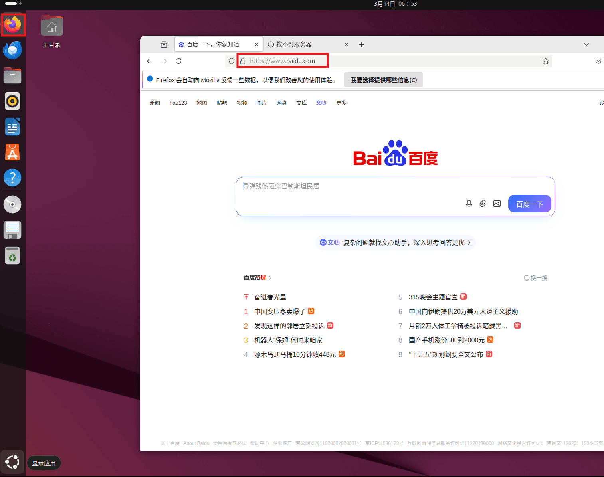The height and width of the screenshot is (477, 604).
Task: Open hot search 奋进春光里
Action: point(270,297)
